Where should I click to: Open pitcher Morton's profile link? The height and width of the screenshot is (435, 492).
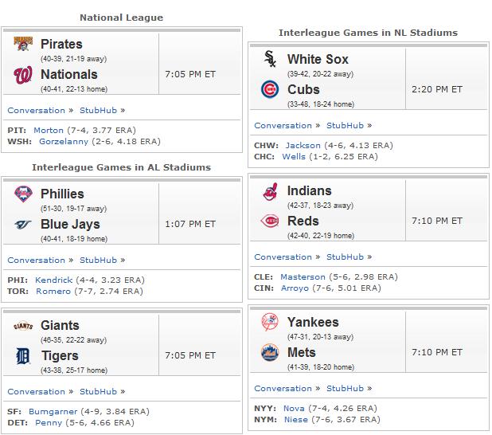49,131
